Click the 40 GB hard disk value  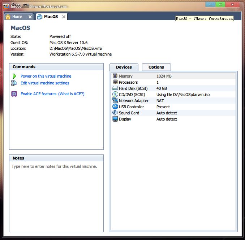pyautogui.click(x=162, y=88)
